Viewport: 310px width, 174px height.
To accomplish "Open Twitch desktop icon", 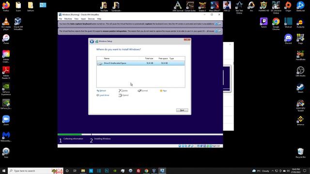I will (x=263, y=23).
